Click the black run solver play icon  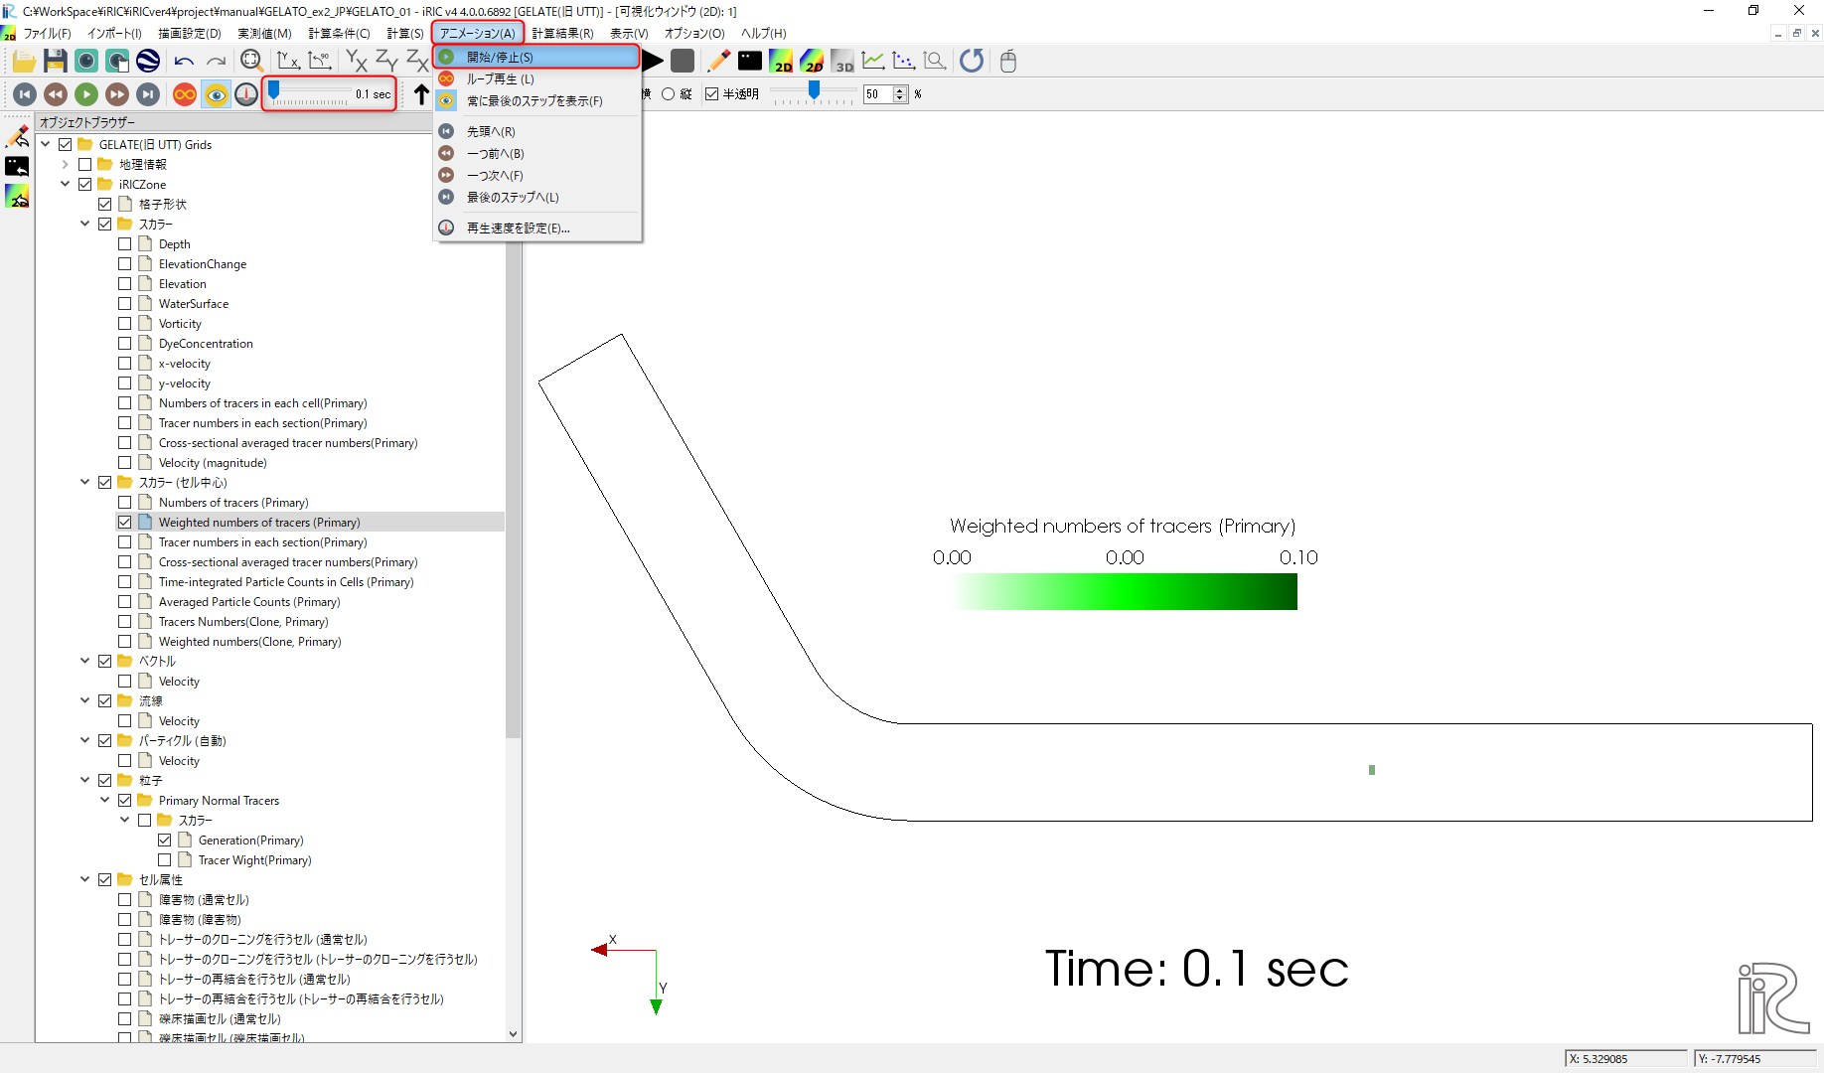(x=653, y=61)
